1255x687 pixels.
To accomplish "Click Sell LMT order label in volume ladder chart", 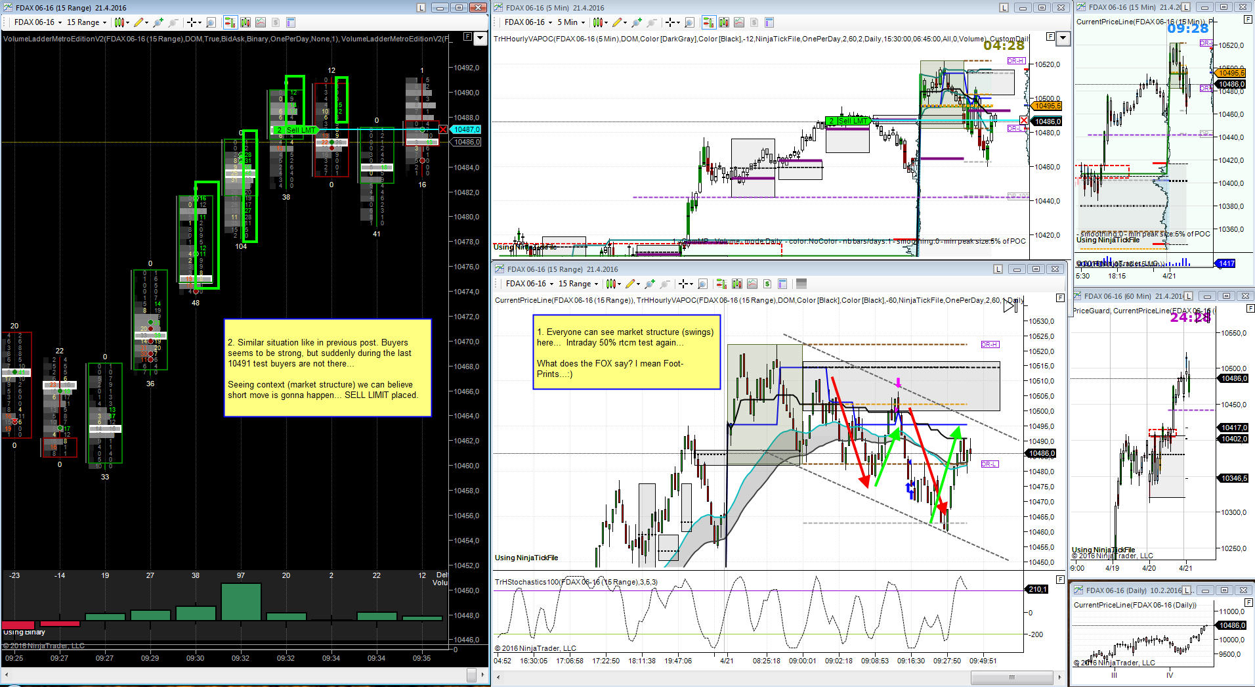I will [x=296, y=130].
